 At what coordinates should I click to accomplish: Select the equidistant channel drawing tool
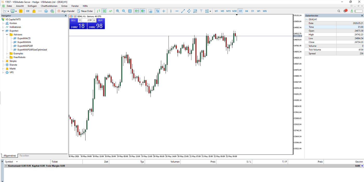pyautogui.click(x=189, y=11)
